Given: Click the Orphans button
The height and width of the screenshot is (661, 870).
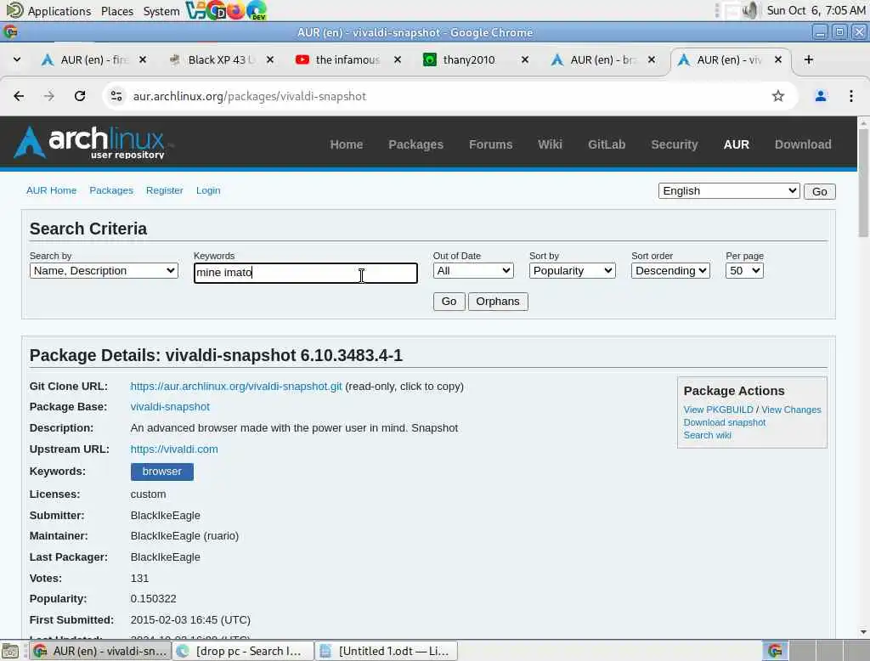Looking at the screenshot, I should 498,302.
